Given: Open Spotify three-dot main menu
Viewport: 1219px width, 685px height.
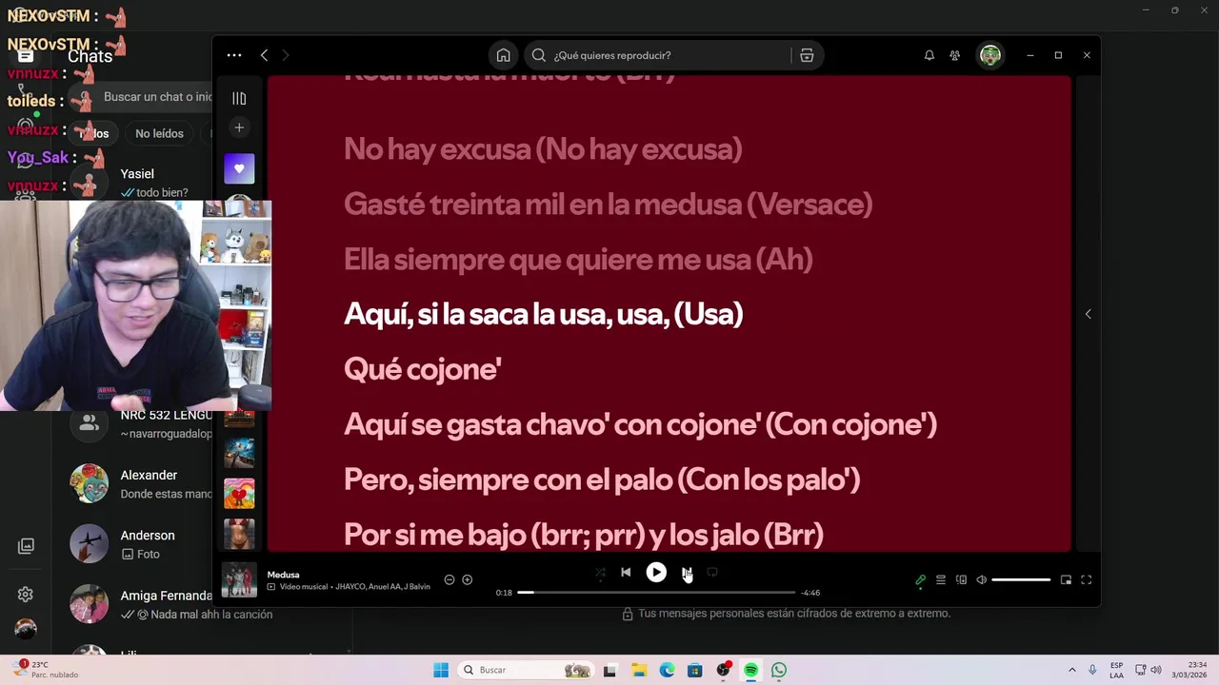Looking at the screenshot, I should [x=234, y=55].
